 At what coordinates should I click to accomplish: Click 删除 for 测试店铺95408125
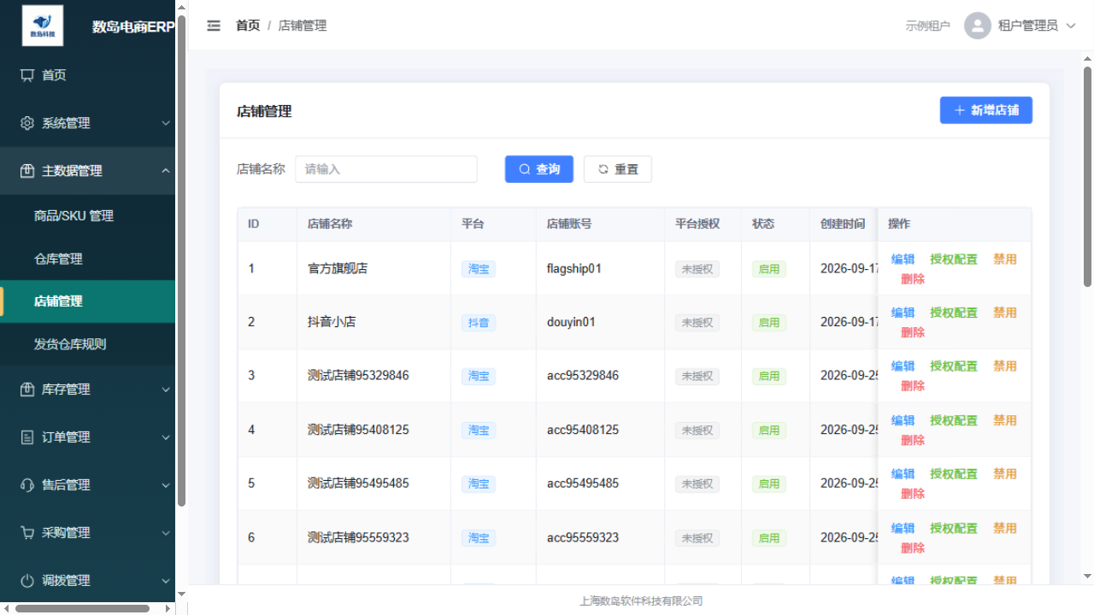[x=913, y=440]
